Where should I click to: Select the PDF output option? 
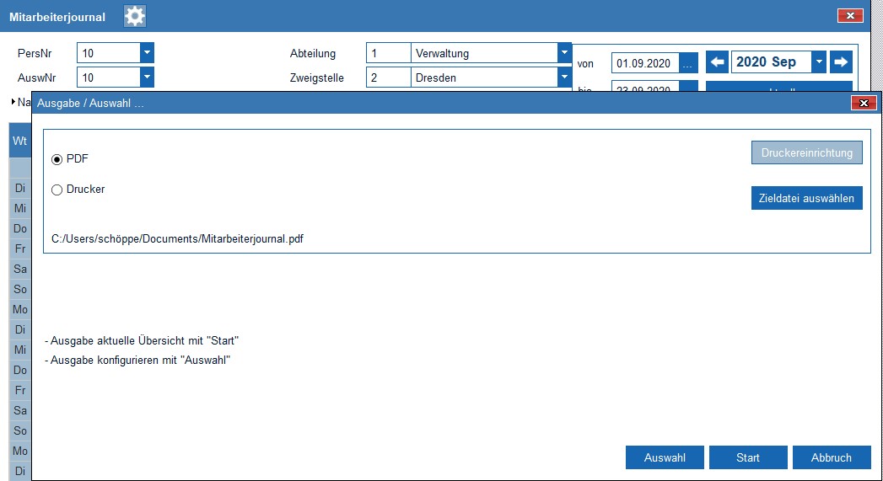[x=57, y=159]
